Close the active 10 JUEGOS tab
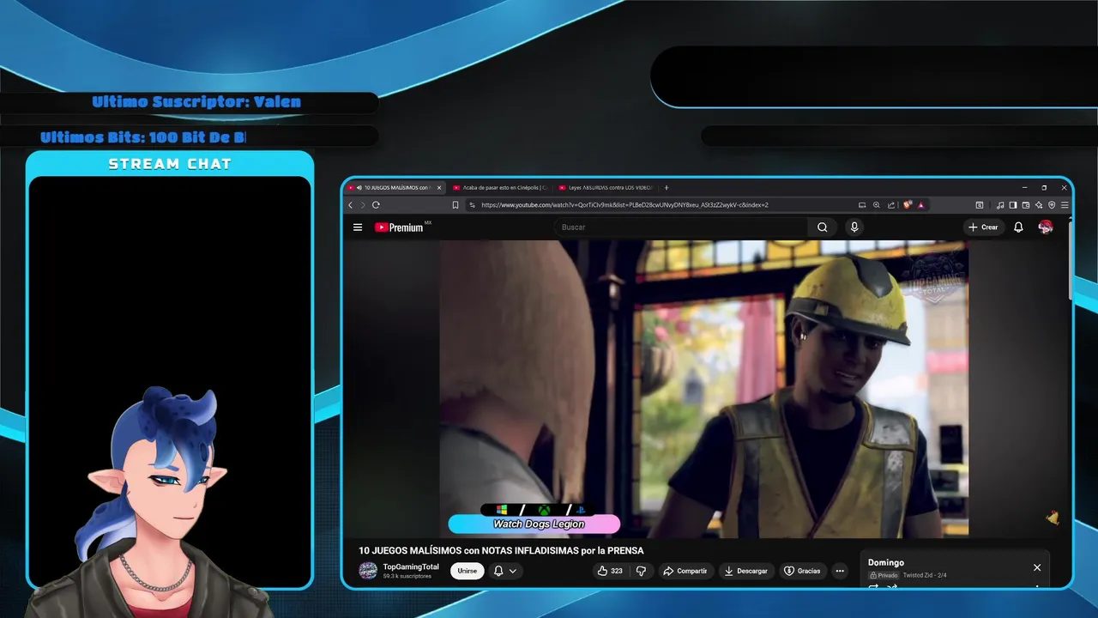1098x618 pixels. coord(439,187)
